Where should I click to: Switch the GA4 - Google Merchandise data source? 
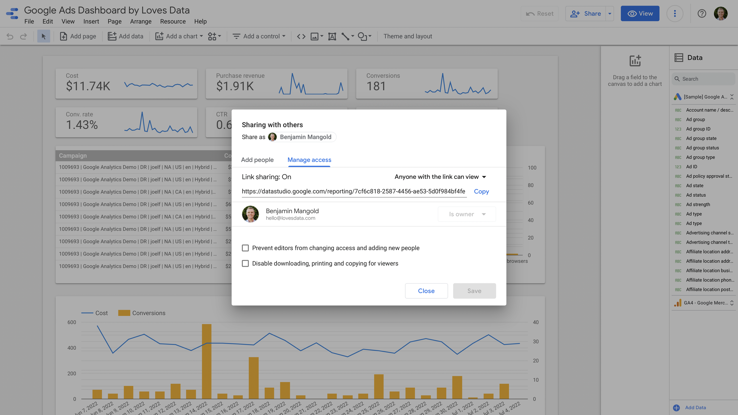[x=732, y=303]
